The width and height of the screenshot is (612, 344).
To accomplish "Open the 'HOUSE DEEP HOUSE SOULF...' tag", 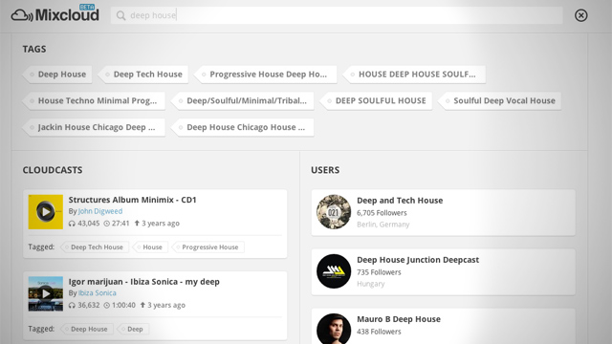I will pos(414,75).
